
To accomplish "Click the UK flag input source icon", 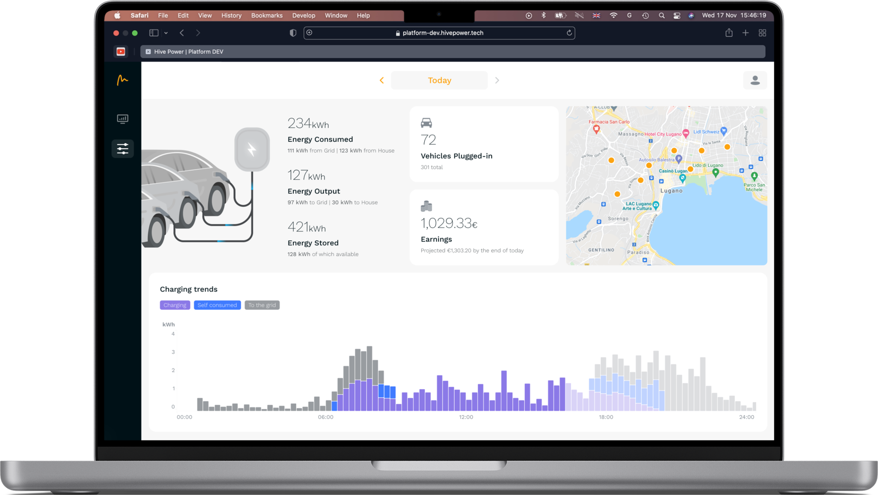I will click(x=596, y=15).
